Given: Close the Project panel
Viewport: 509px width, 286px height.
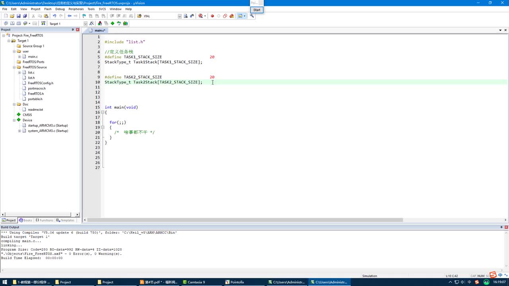Looking at the screenshot, I should click(x=78, y=30).
